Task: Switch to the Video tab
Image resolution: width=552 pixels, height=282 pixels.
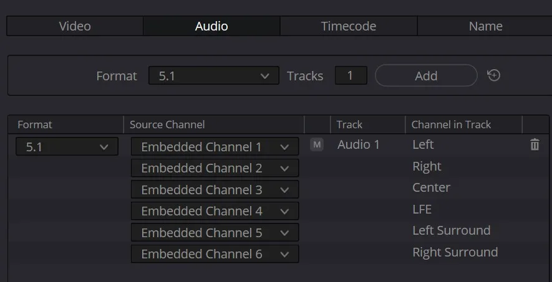Action: pos(75,26)
